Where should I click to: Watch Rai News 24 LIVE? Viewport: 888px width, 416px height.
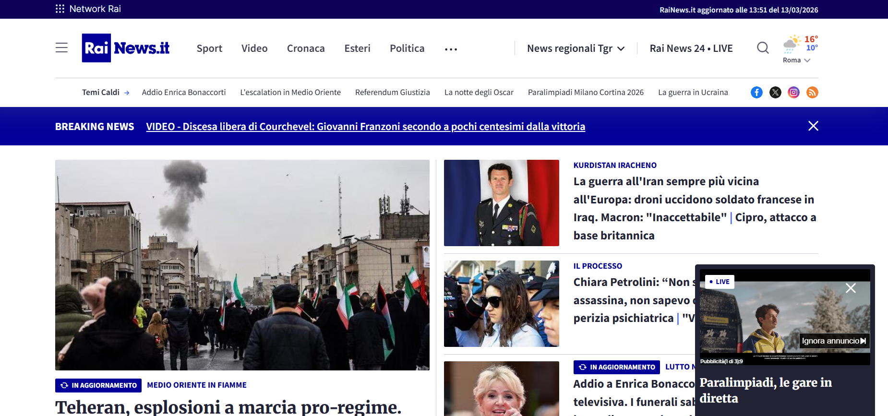coord(691,48)
